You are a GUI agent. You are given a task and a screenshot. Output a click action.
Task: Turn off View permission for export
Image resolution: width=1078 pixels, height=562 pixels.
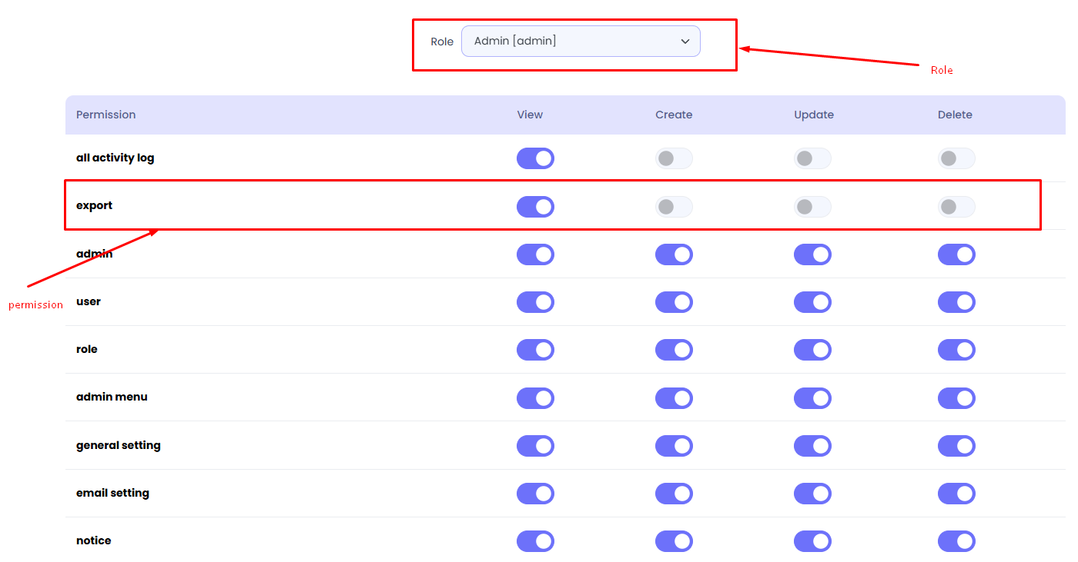(x=535, y=207)
